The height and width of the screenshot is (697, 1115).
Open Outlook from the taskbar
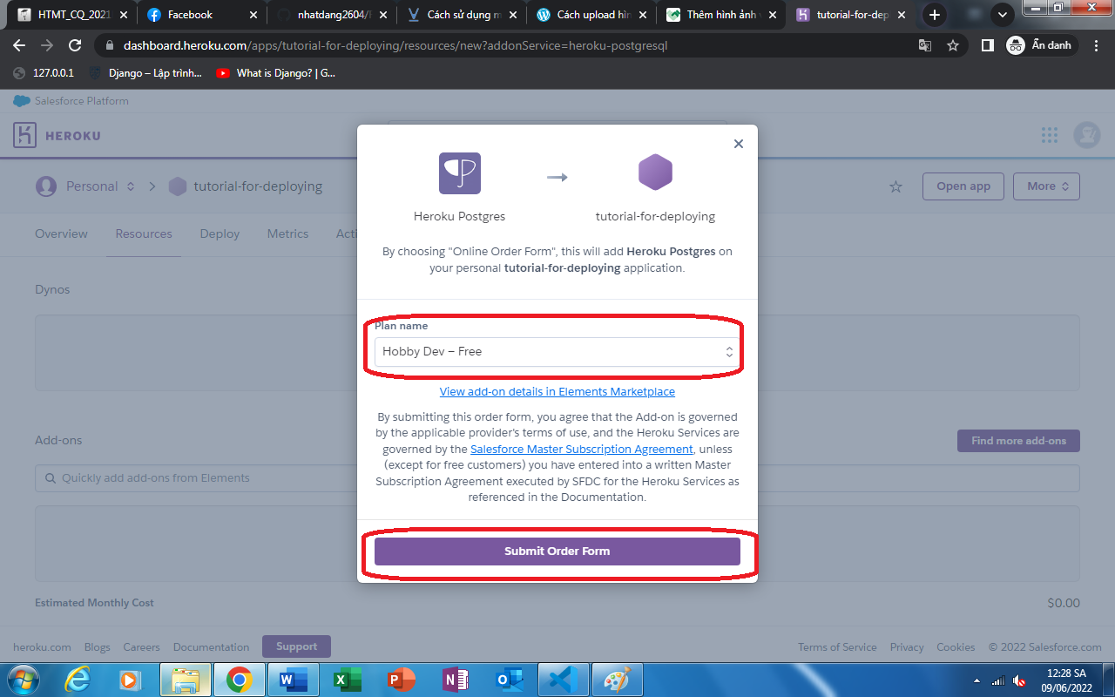coord(509,680)
